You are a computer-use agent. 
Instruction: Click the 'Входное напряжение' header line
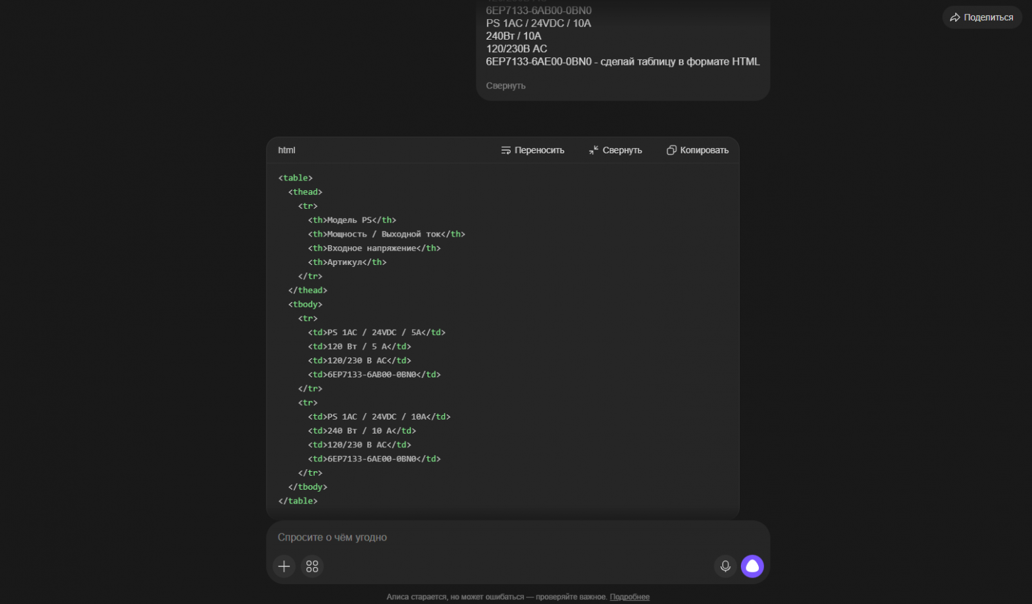point(374,248)
